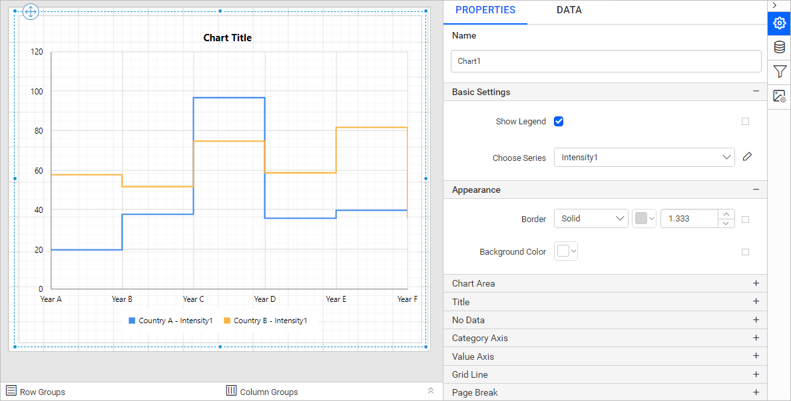Open the Border style dropdown showing Solid

(x=591, y=218)
